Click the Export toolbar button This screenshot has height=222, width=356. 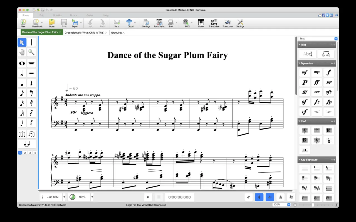(75, 23)
